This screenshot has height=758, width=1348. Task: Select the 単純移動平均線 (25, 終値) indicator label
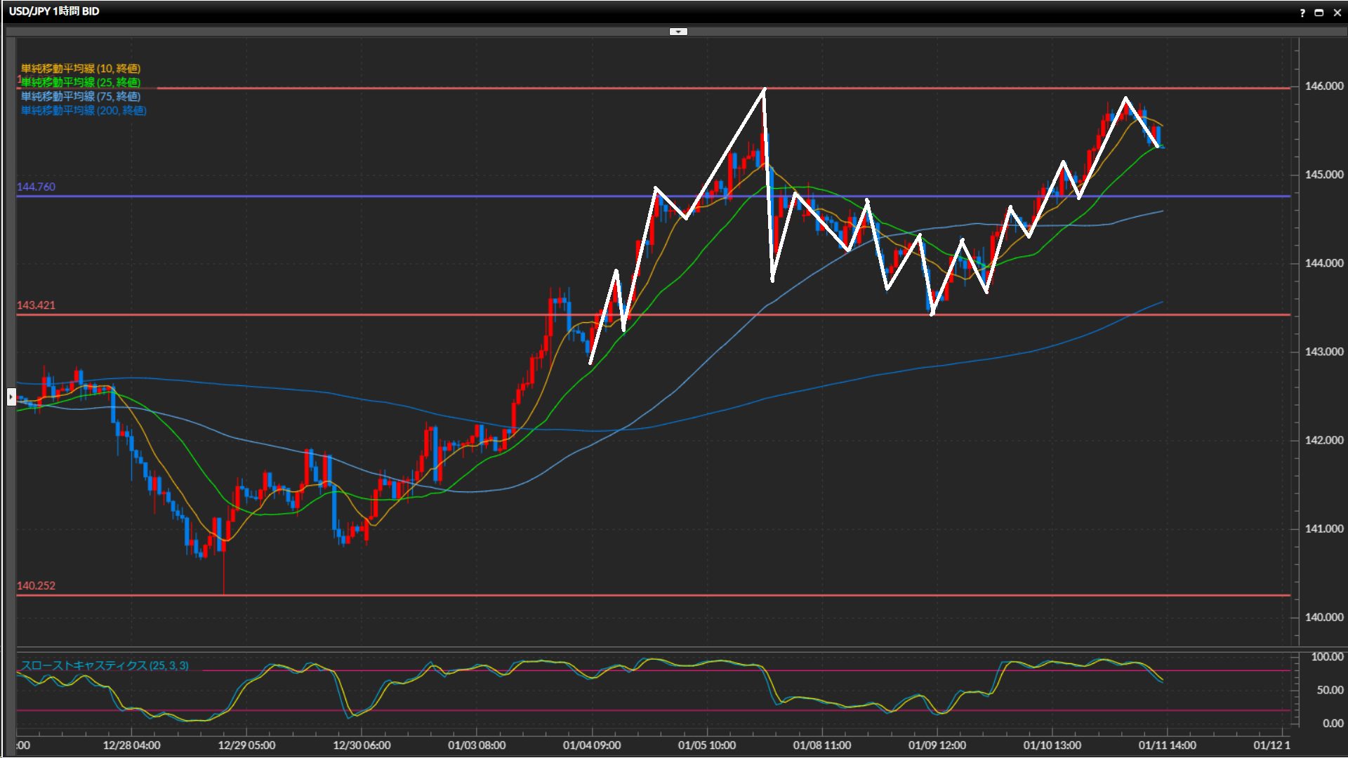pyautogui.click(x=80, y=82)
